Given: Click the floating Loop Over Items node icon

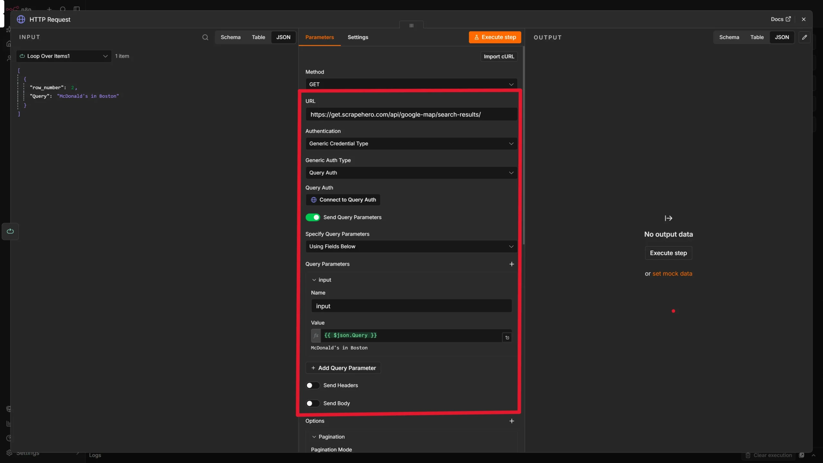Looking at the screenshot, I should coord(10,231).
